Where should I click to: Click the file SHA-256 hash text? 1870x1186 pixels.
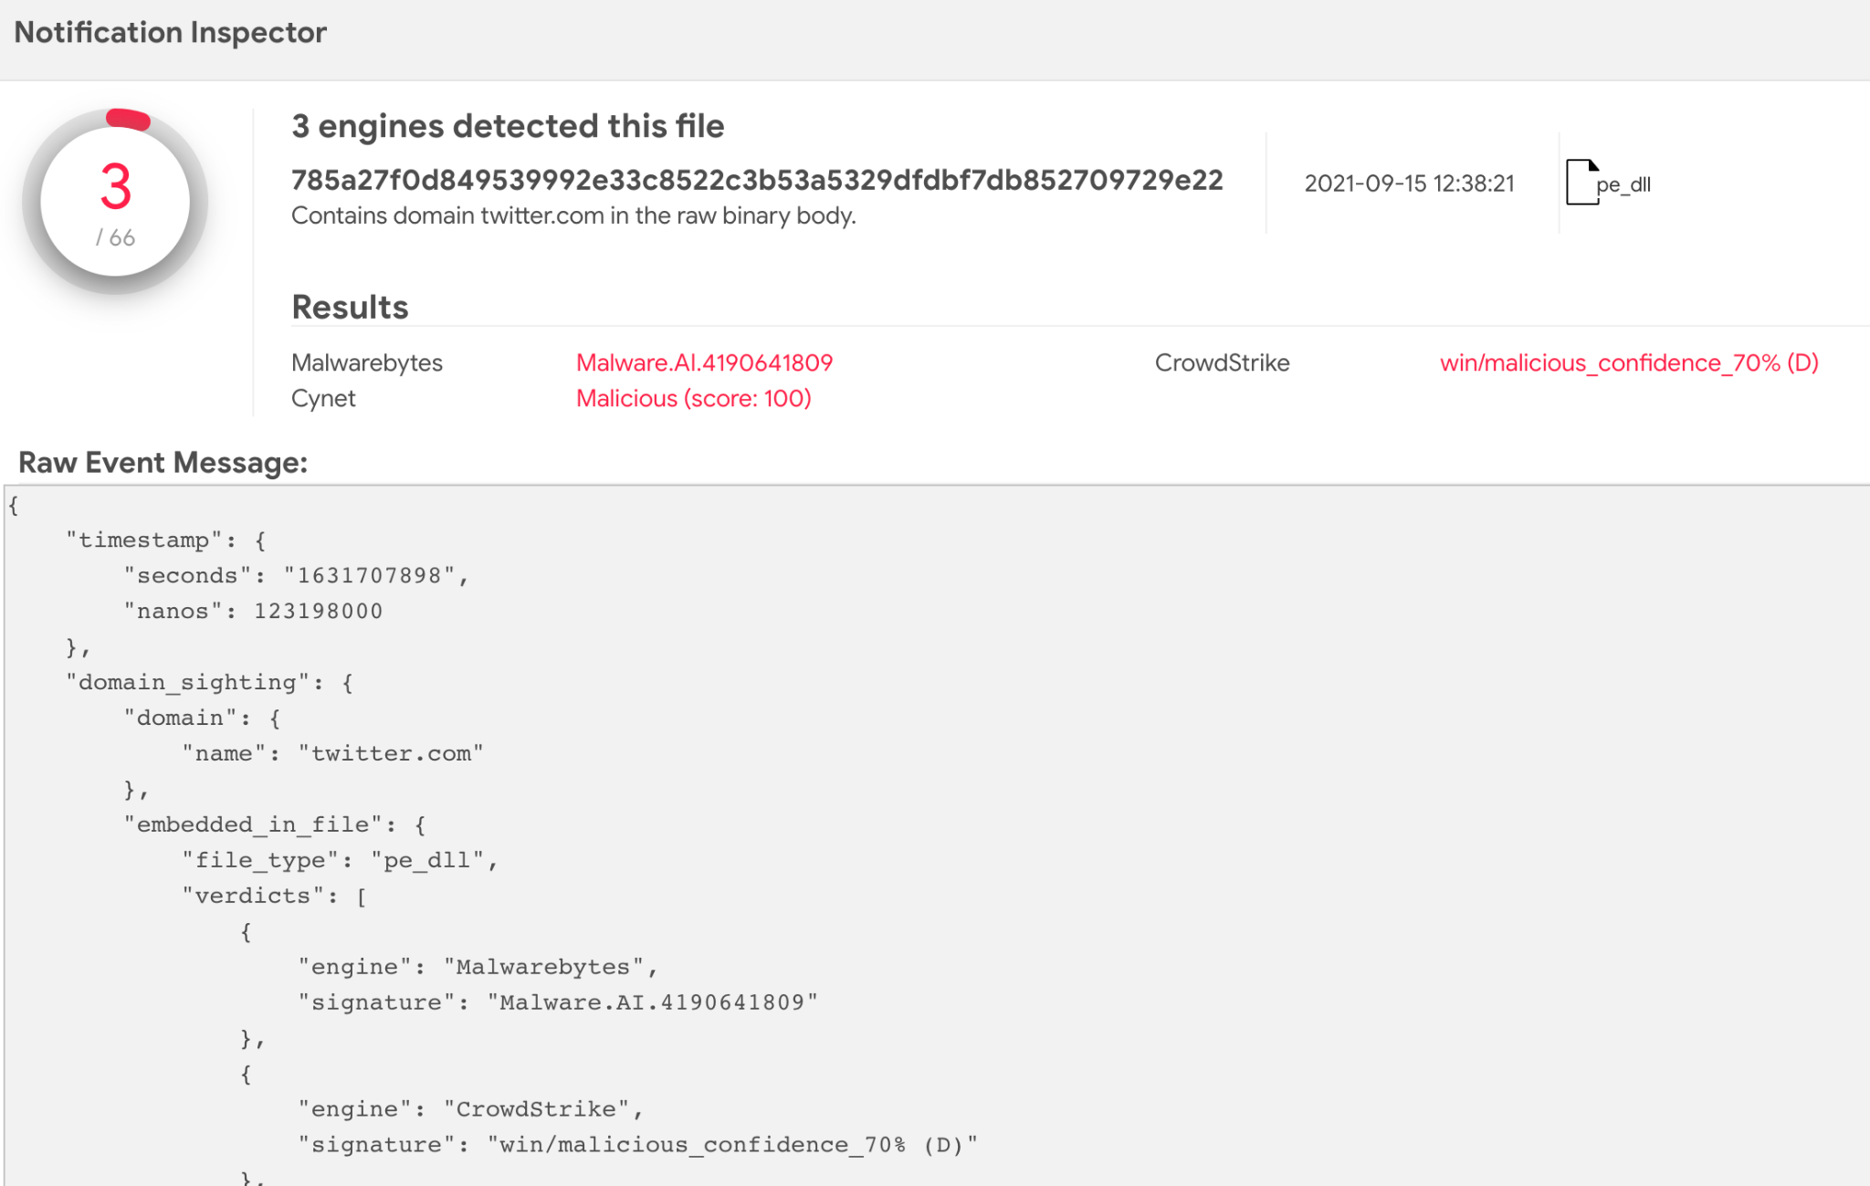(x=756, y=180)
